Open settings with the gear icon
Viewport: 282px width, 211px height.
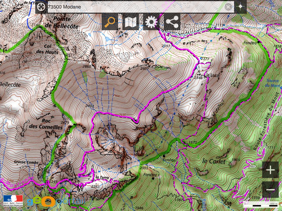(151, 22)
